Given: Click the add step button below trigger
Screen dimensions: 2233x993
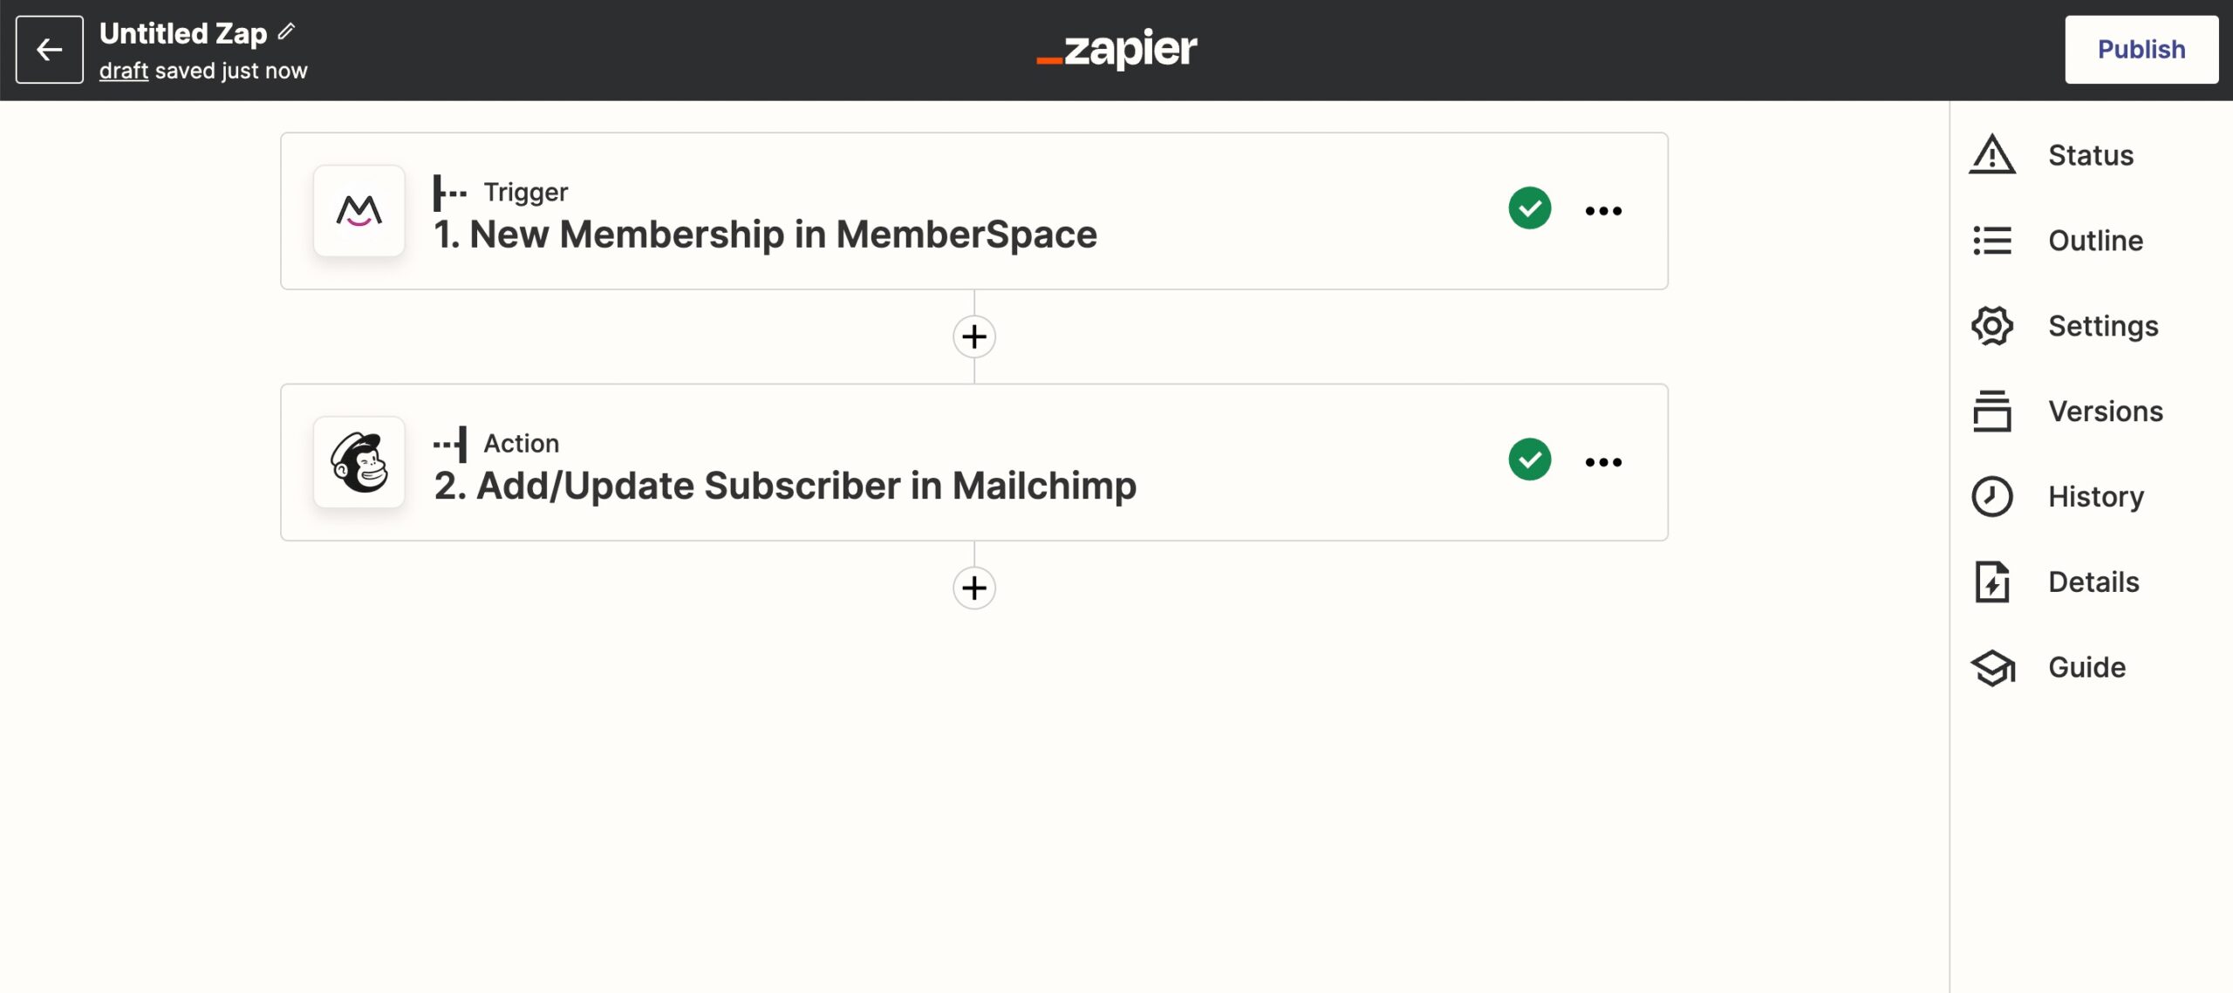Looking at the screenshot, I should click(x=973, y=337).
